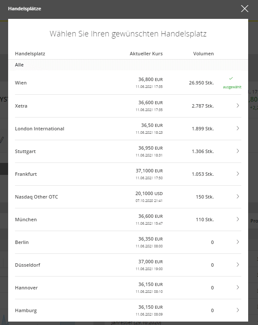This screenshot has width=258, height=325.
Task: Click the Frankfurt venue name
Action: tap(26, 174)
